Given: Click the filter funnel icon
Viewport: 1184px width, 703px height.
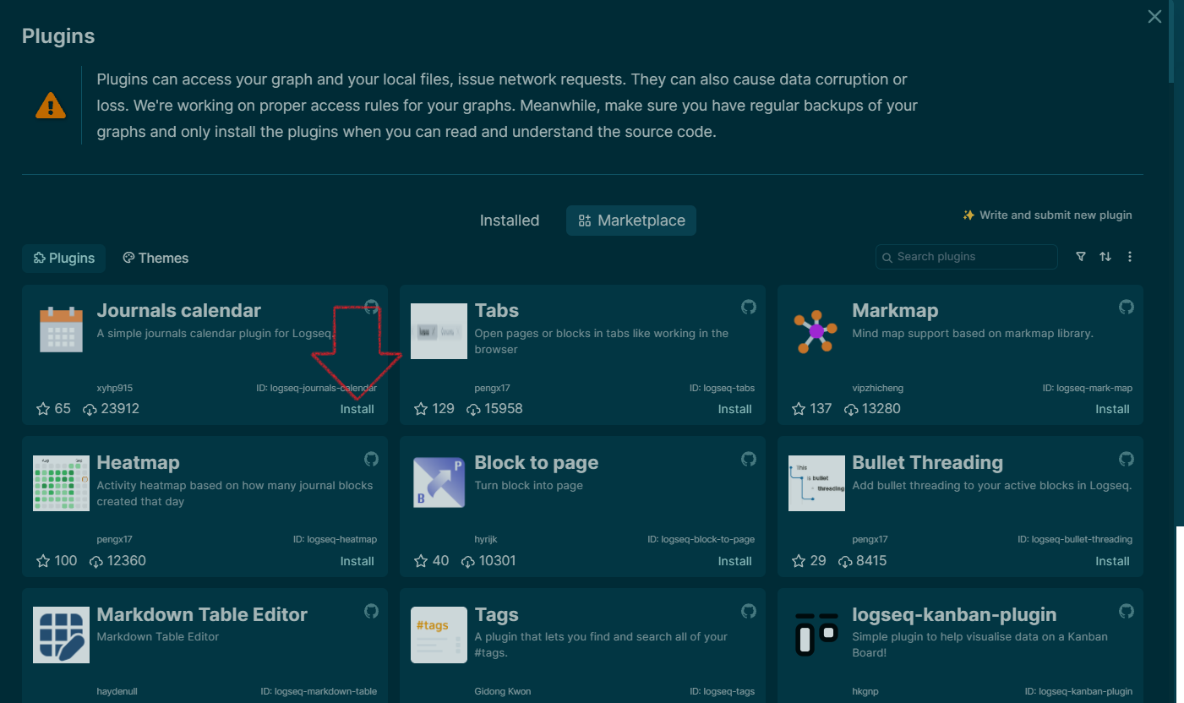Looking at the screenshot, I should tap(1081, 257).
